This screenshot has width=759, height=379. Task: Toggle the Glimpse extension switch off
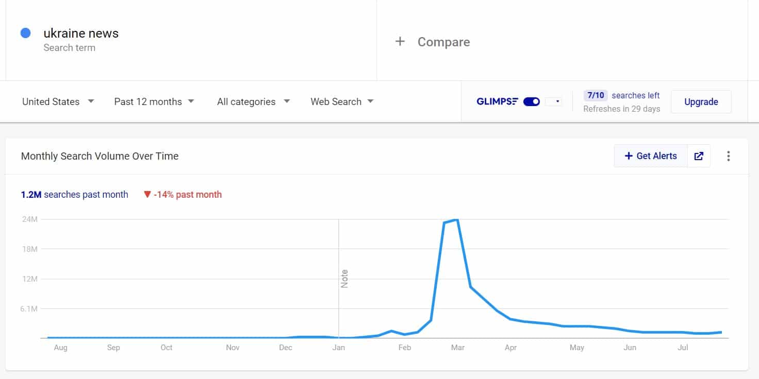point(531,101)
